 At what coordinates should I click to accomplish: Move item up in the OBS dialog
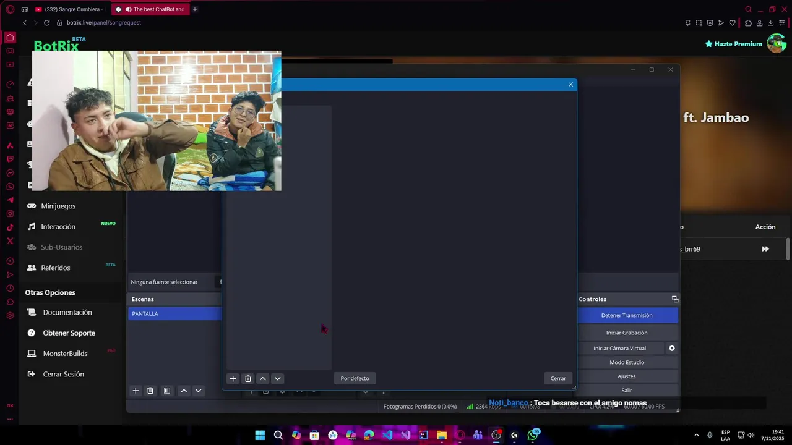pos(262,378)
